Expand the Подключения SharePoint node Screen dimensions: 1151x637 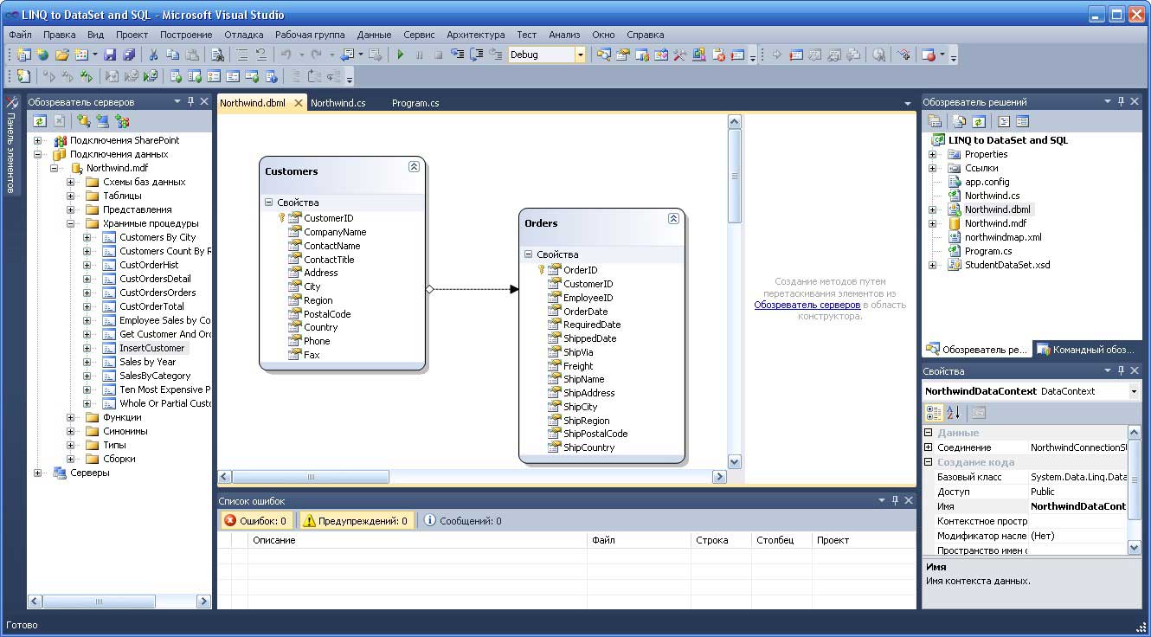[38, 140]
